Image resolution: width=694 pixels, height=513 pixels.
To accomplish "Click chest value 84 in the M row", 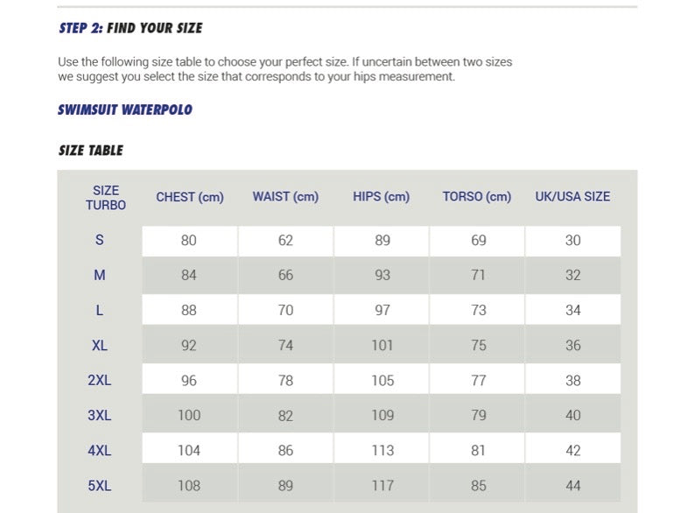I will coord(189,276).
